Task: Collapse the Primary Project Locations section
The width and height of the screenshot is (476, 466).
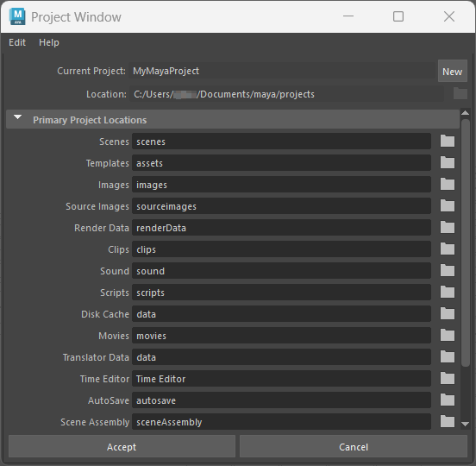Action: coord(17,117)
